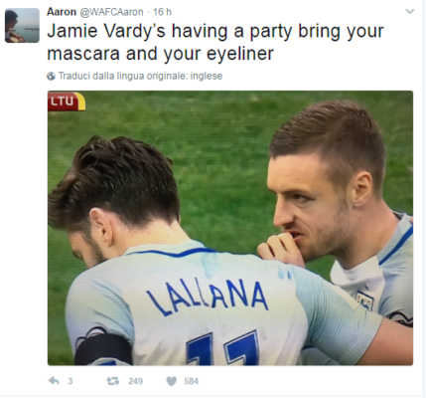
Task: Click the black armband in the photo
Action: click(x=103, y=349)
